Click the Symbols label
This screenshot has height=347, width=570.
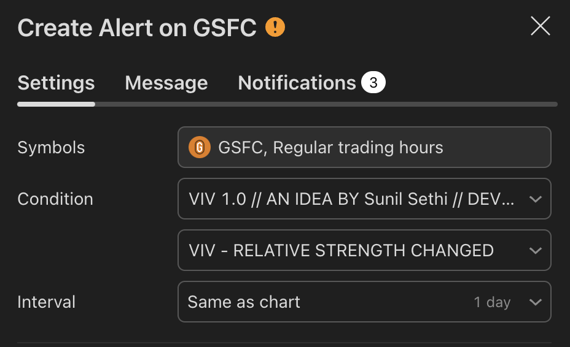51,147
